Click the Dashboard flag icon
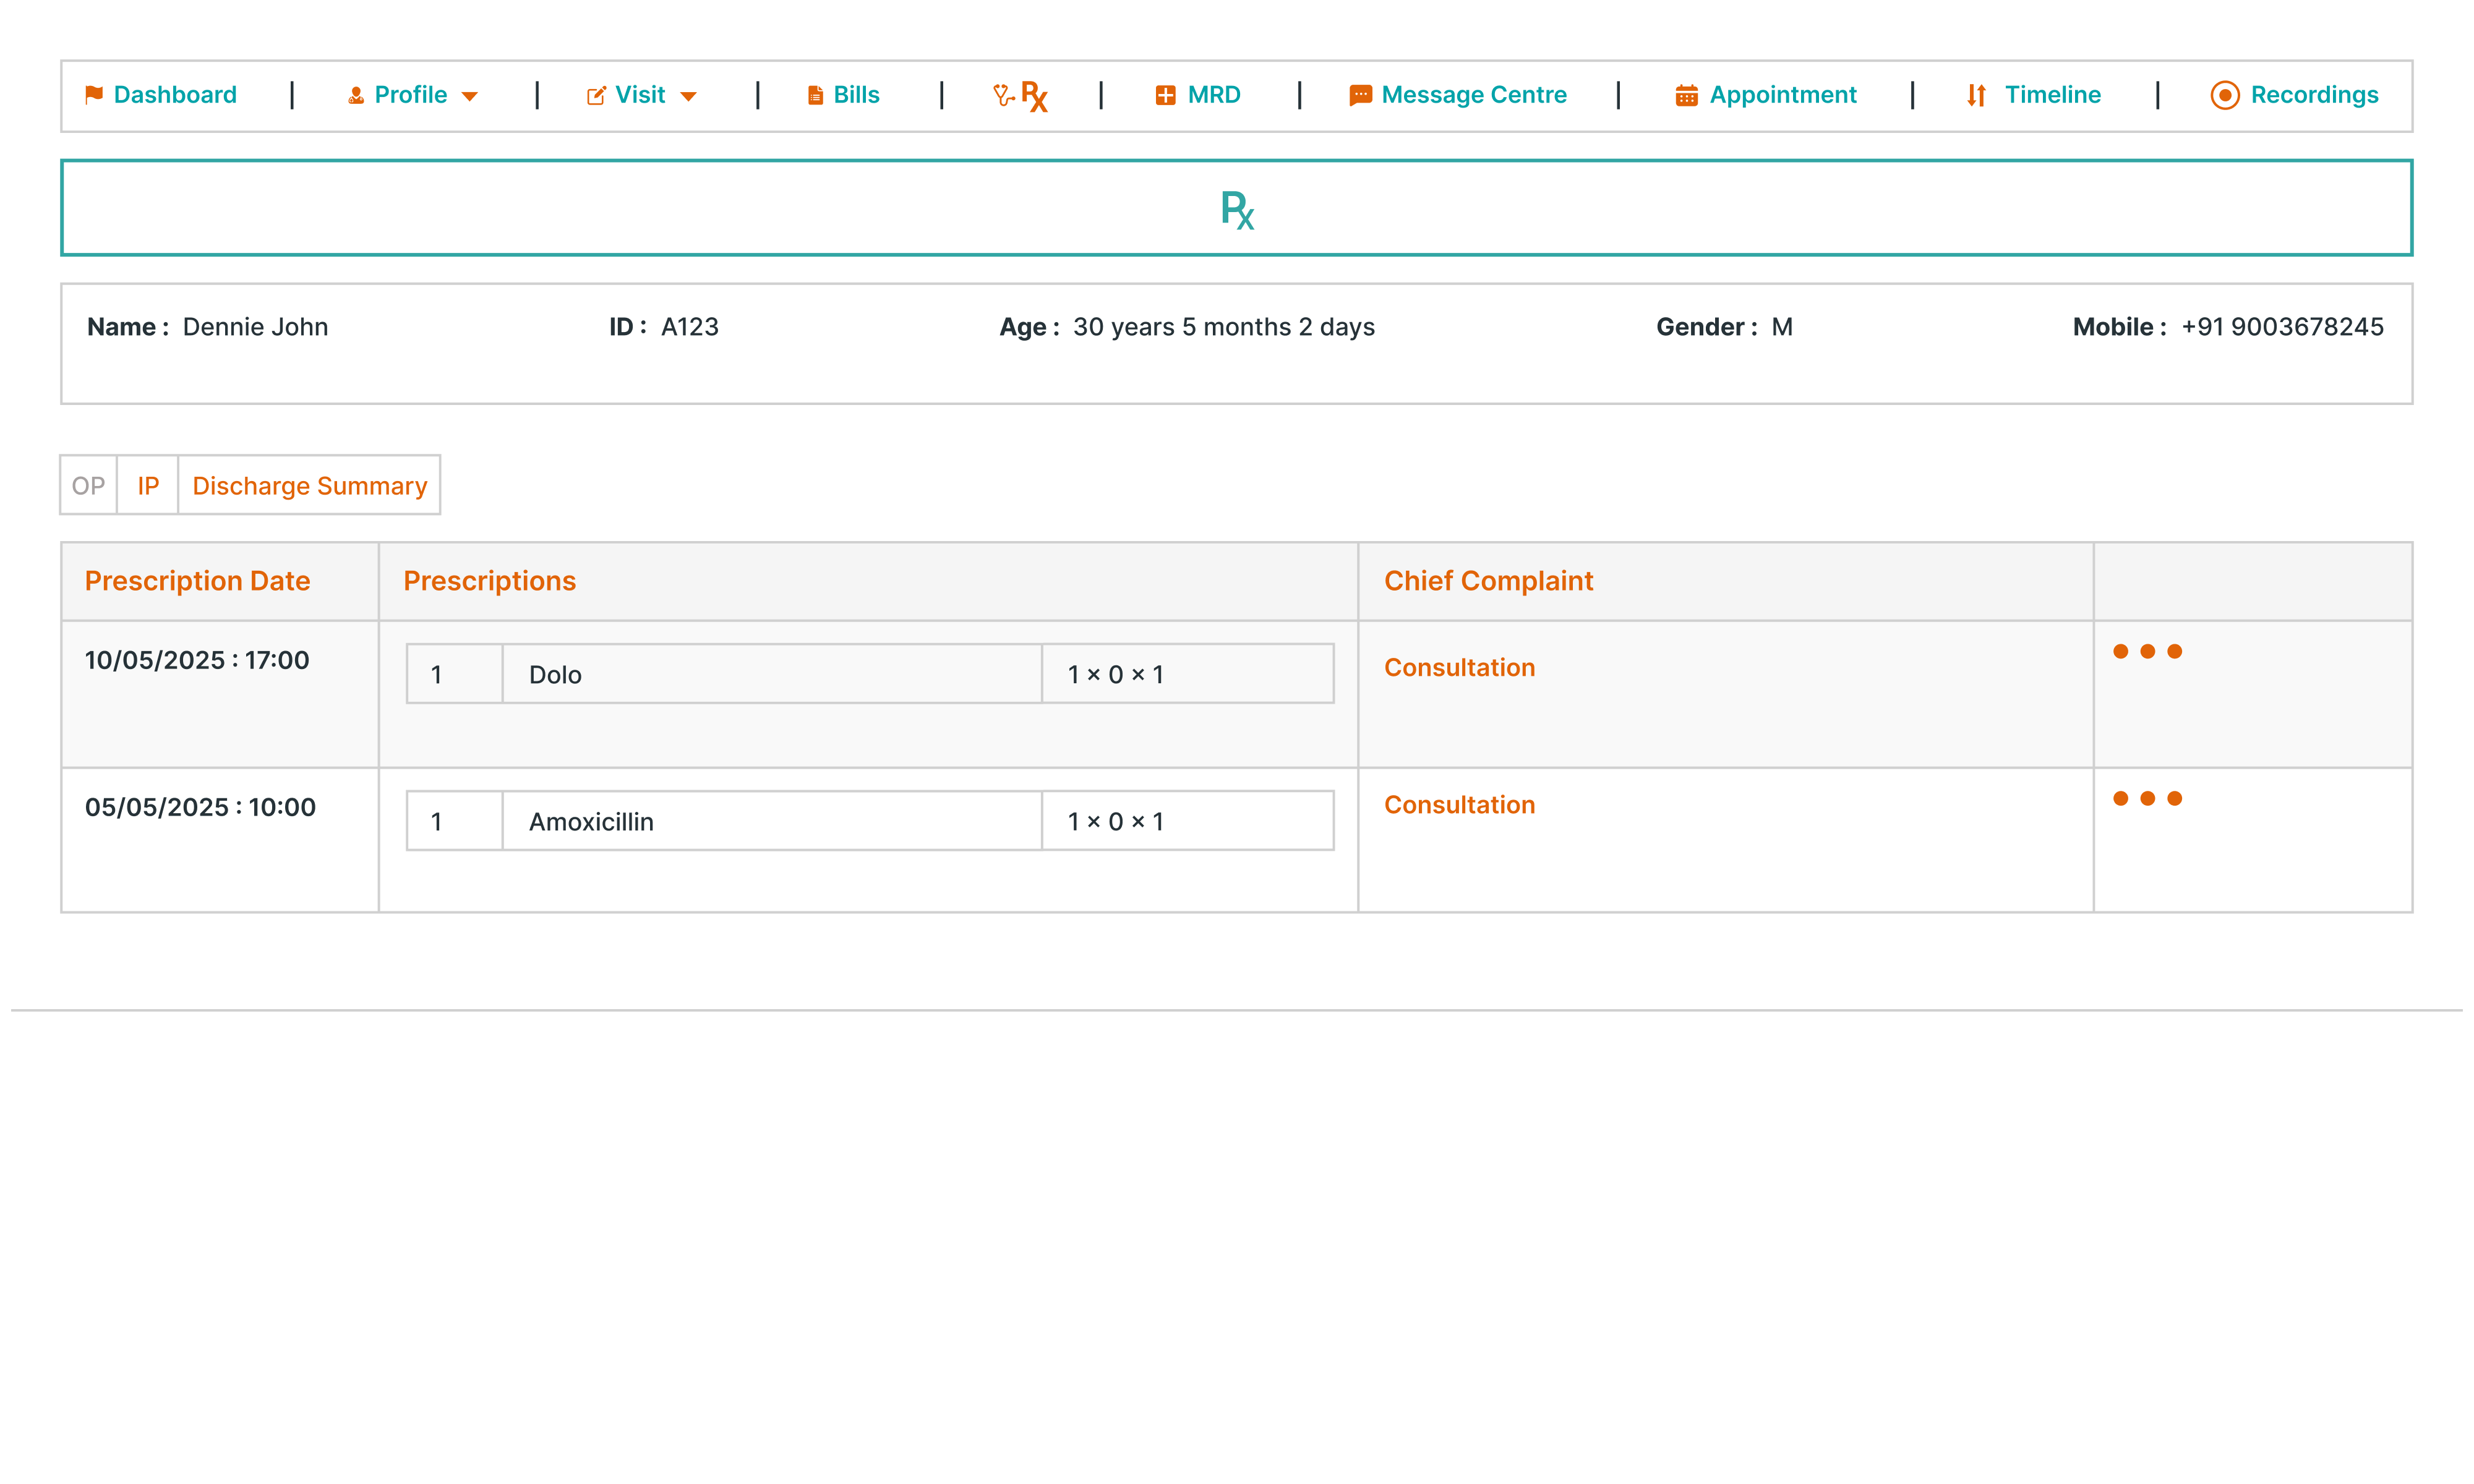This screenshot has width=2474, height=1484. tap(94, 95)
